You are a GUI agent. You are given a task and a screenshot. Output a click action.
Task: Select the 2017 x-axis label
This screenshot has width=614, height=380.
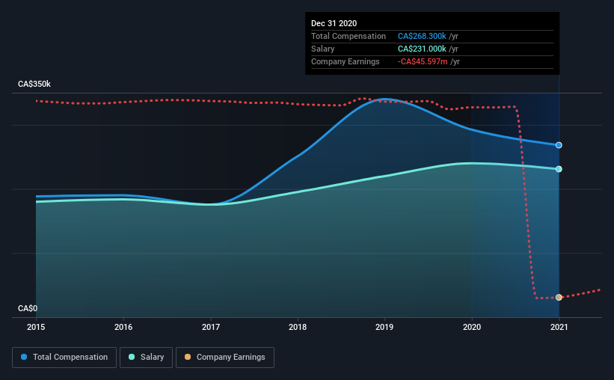click(211, 327)
